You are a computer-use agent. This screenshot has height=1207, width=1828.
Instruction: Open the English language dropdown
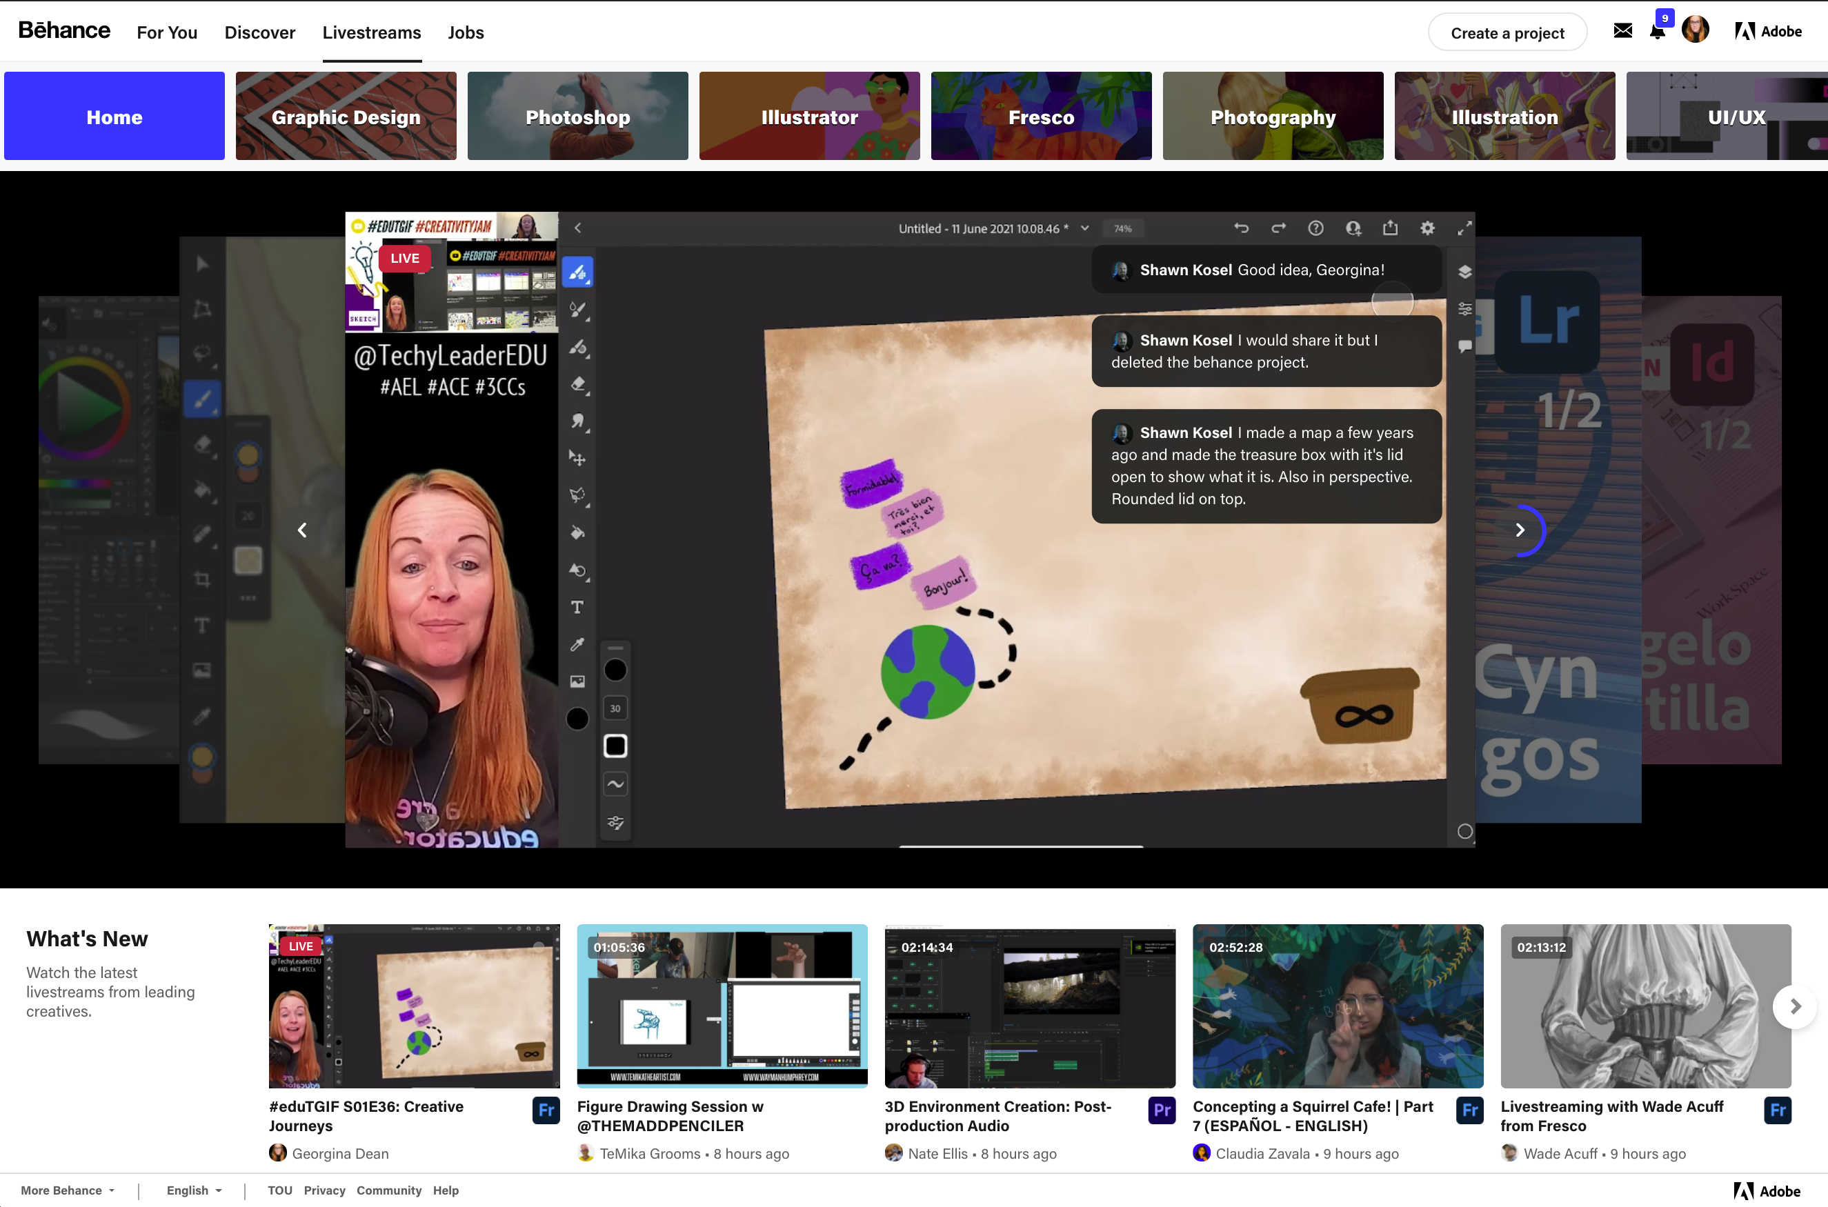pos(194,1190)
